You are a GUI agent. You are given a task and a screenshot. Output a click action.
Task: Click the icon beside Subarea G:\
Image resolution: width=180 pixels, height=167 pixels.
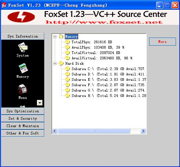pos(67,90)
